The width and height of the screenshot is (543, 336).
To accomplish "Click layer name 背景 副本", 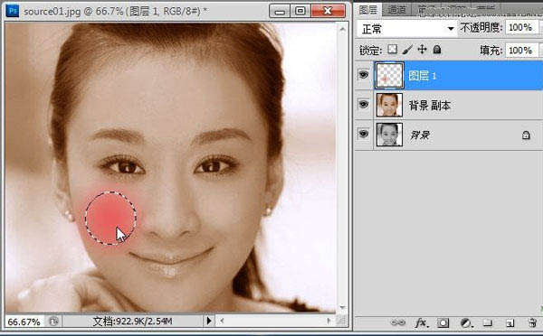I will tap(430, 105).
